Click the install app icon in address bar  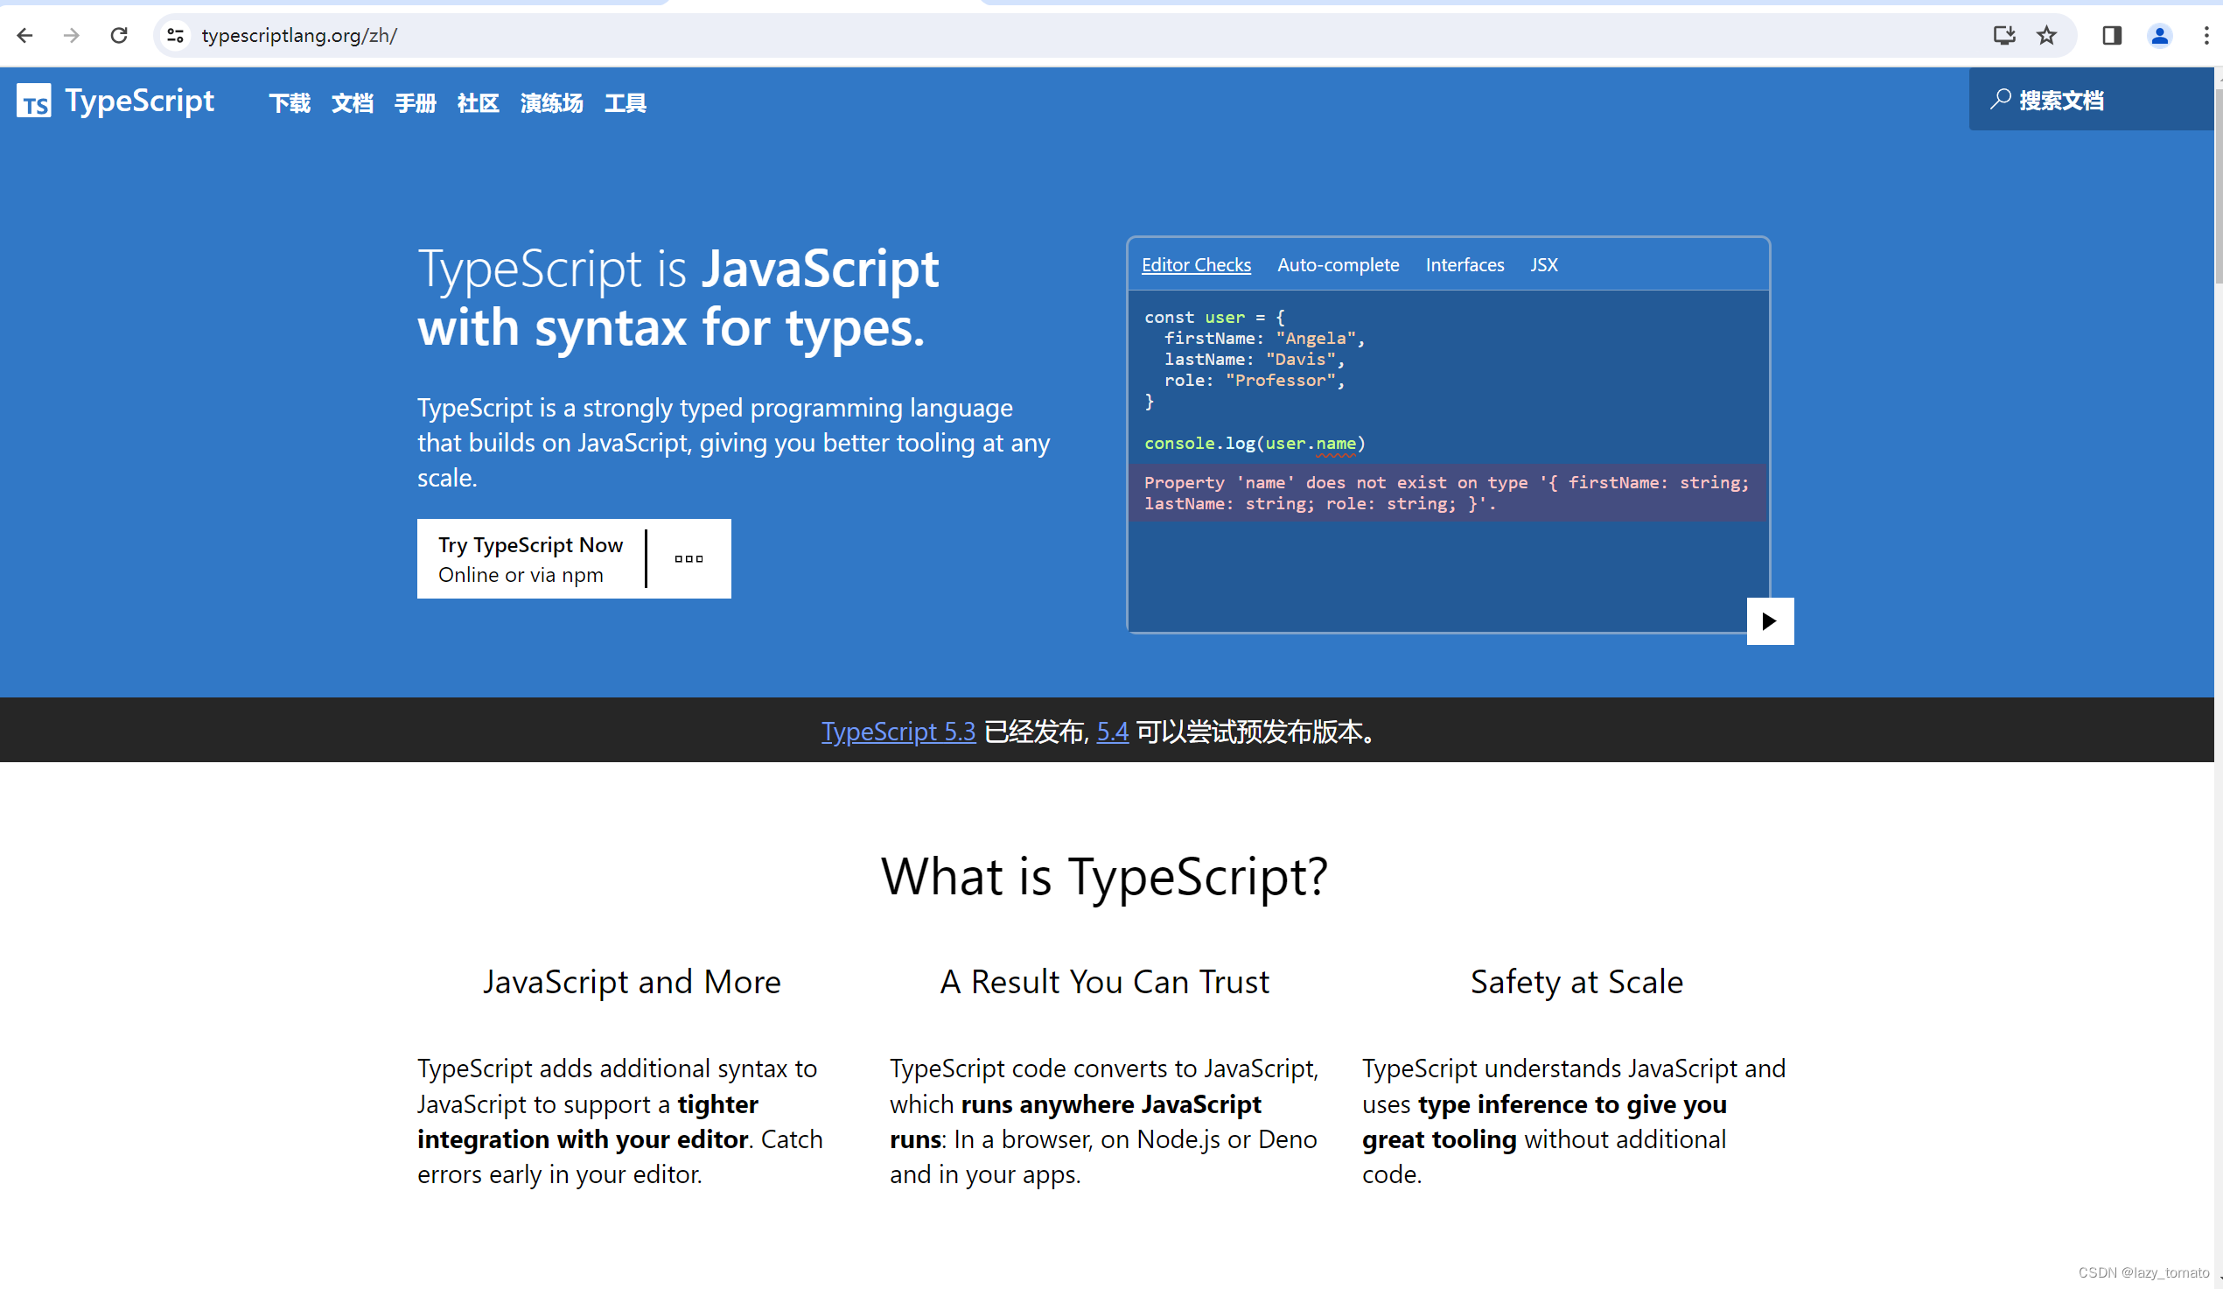tap(2004, 35)
